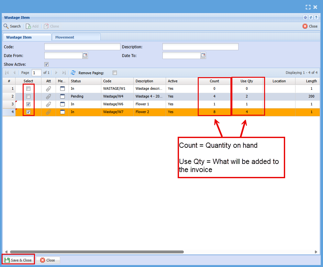Focus the Description input field
323x267 pixels.
pos(200,47)
